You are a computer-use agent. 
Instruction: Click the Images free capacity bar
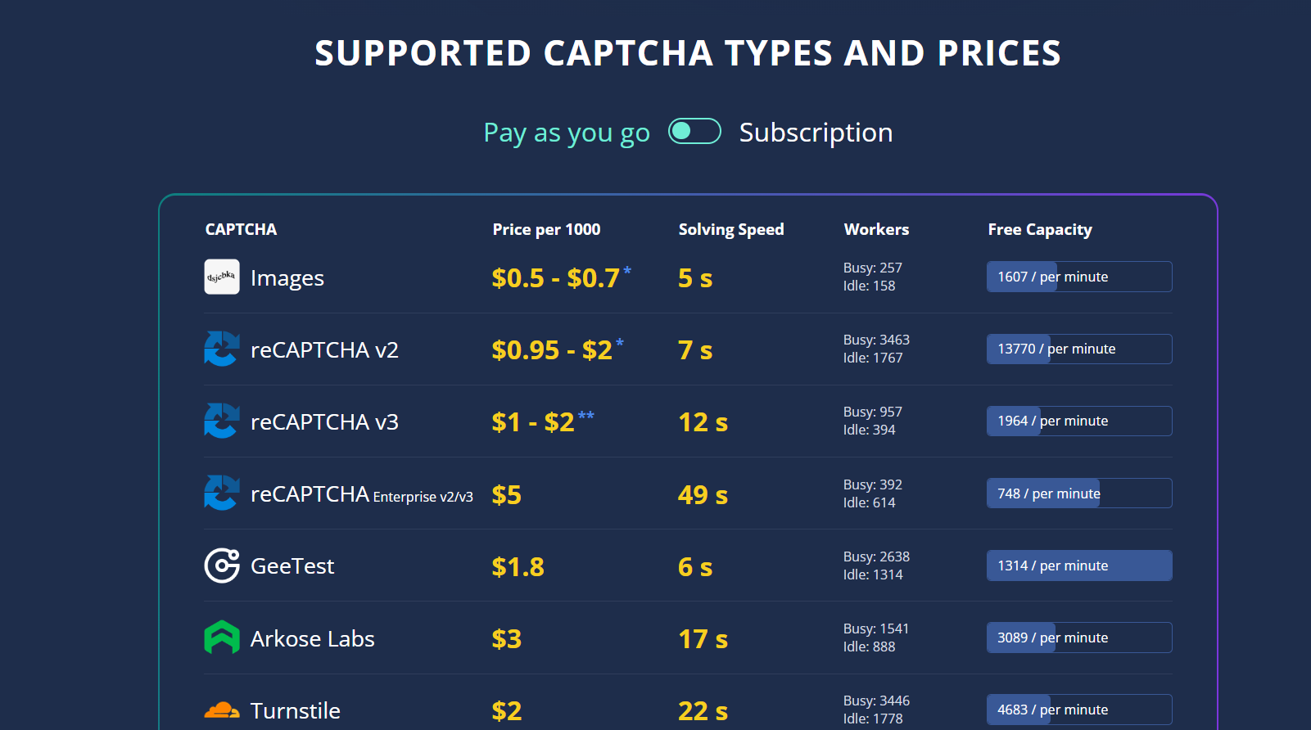(x=1079, y=277)
